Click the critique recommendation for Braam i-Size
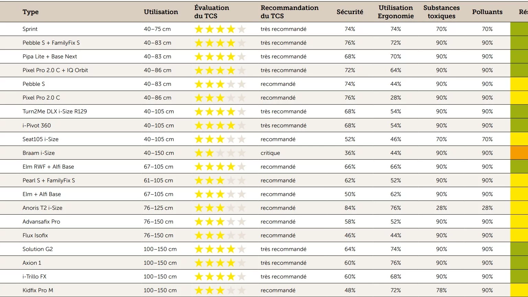 pos(270,153)
